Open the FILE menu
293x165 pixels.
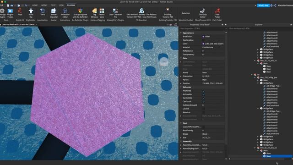1,5
